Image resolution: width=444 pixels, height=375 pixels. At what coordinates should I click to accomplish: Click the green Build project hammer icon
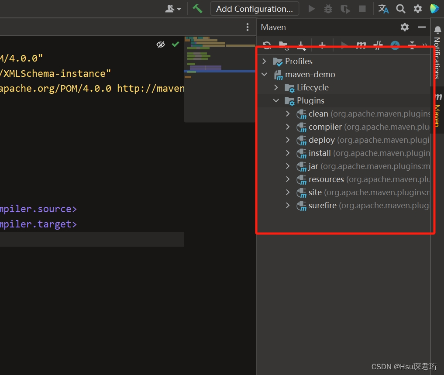click(x=197, y=8)
